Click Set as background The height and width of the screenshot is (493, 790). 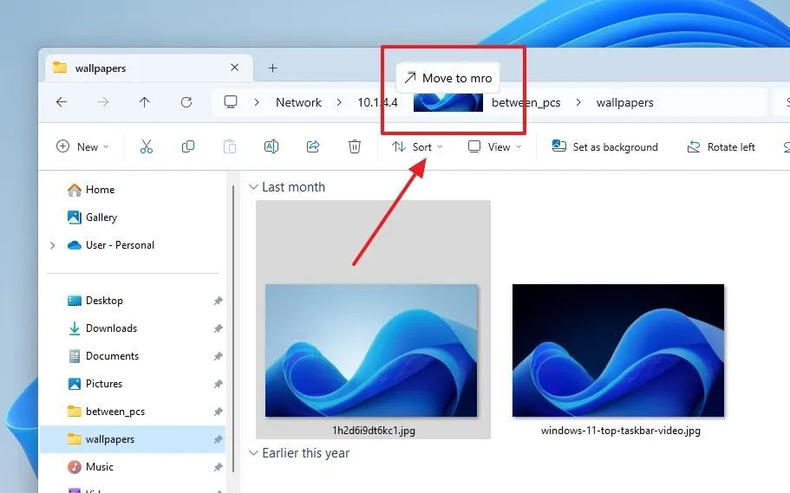pyautogui.click(x=604, y=146)
